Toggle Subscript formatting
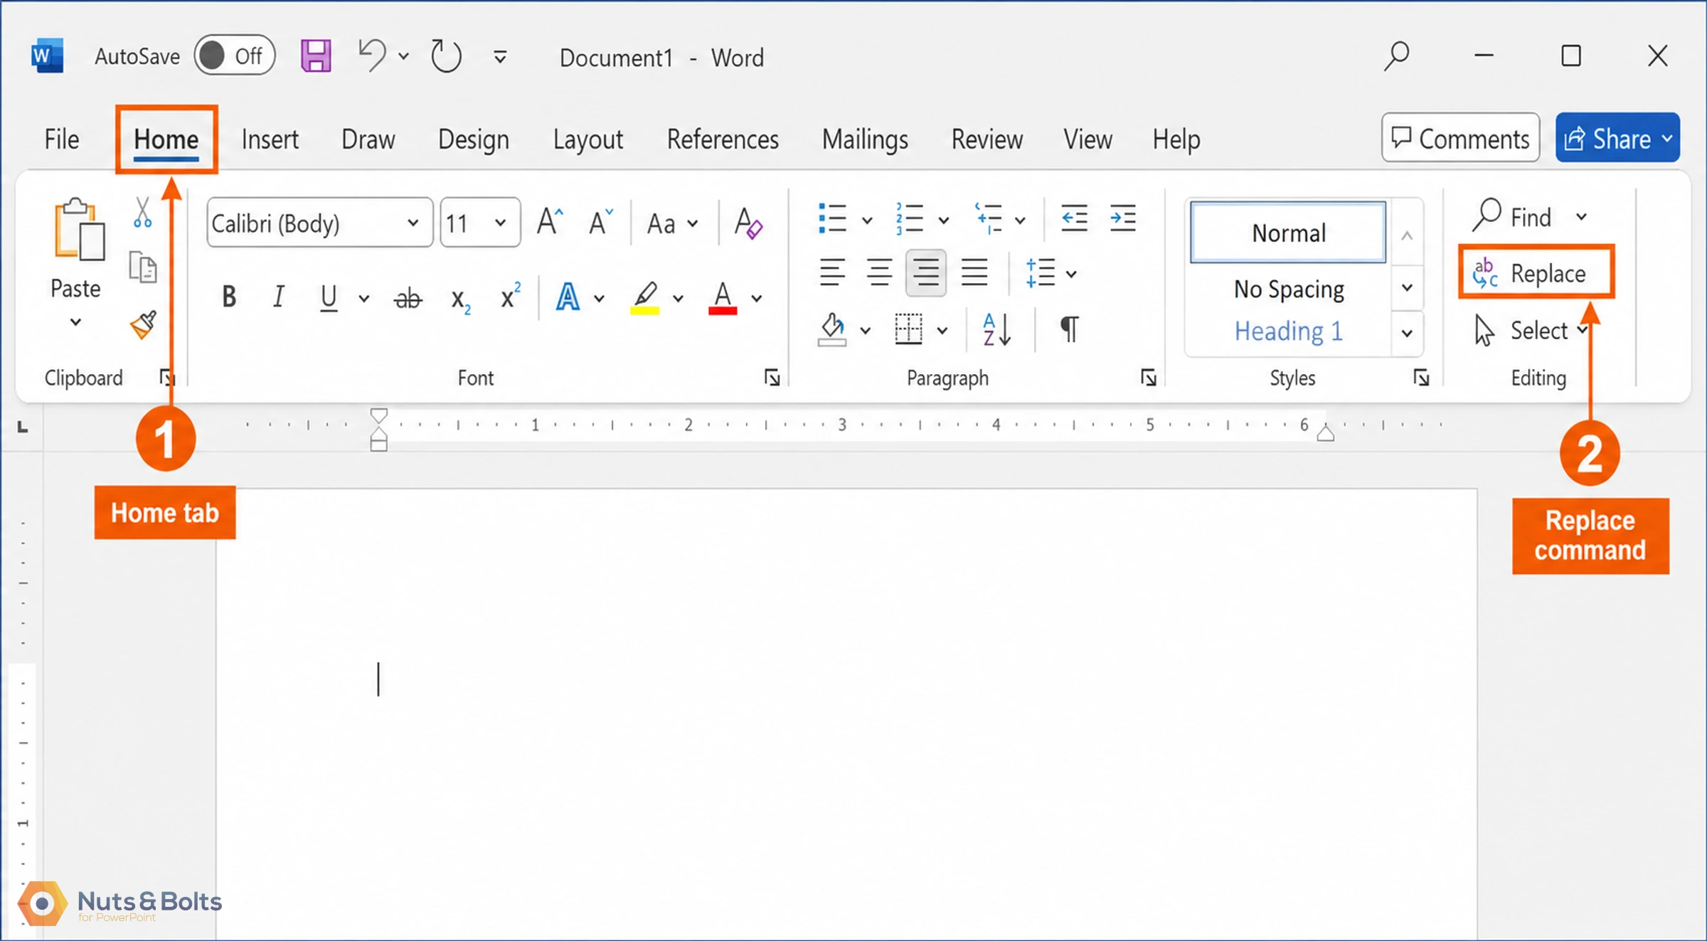 tap(460, 299)
